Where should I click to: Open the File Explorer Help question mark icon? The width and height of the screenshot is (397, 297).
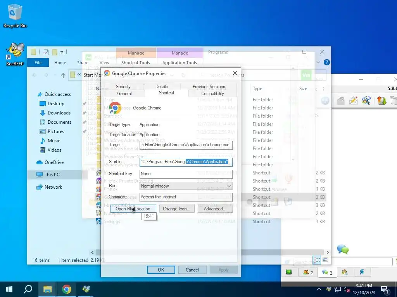tap(326, 62)
